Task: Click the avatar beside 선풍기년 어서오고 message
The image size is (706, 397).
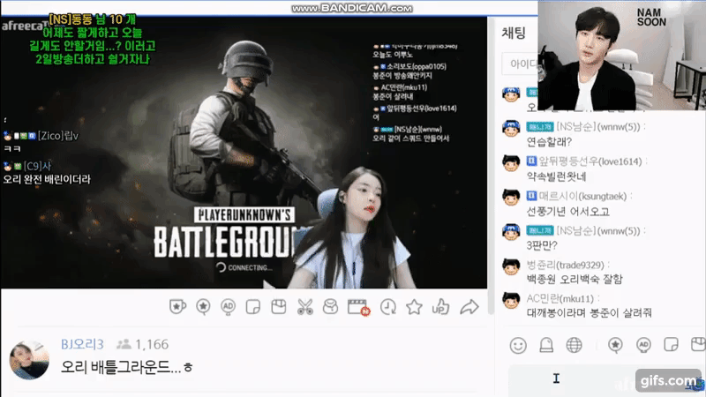Action: (511, 197)
